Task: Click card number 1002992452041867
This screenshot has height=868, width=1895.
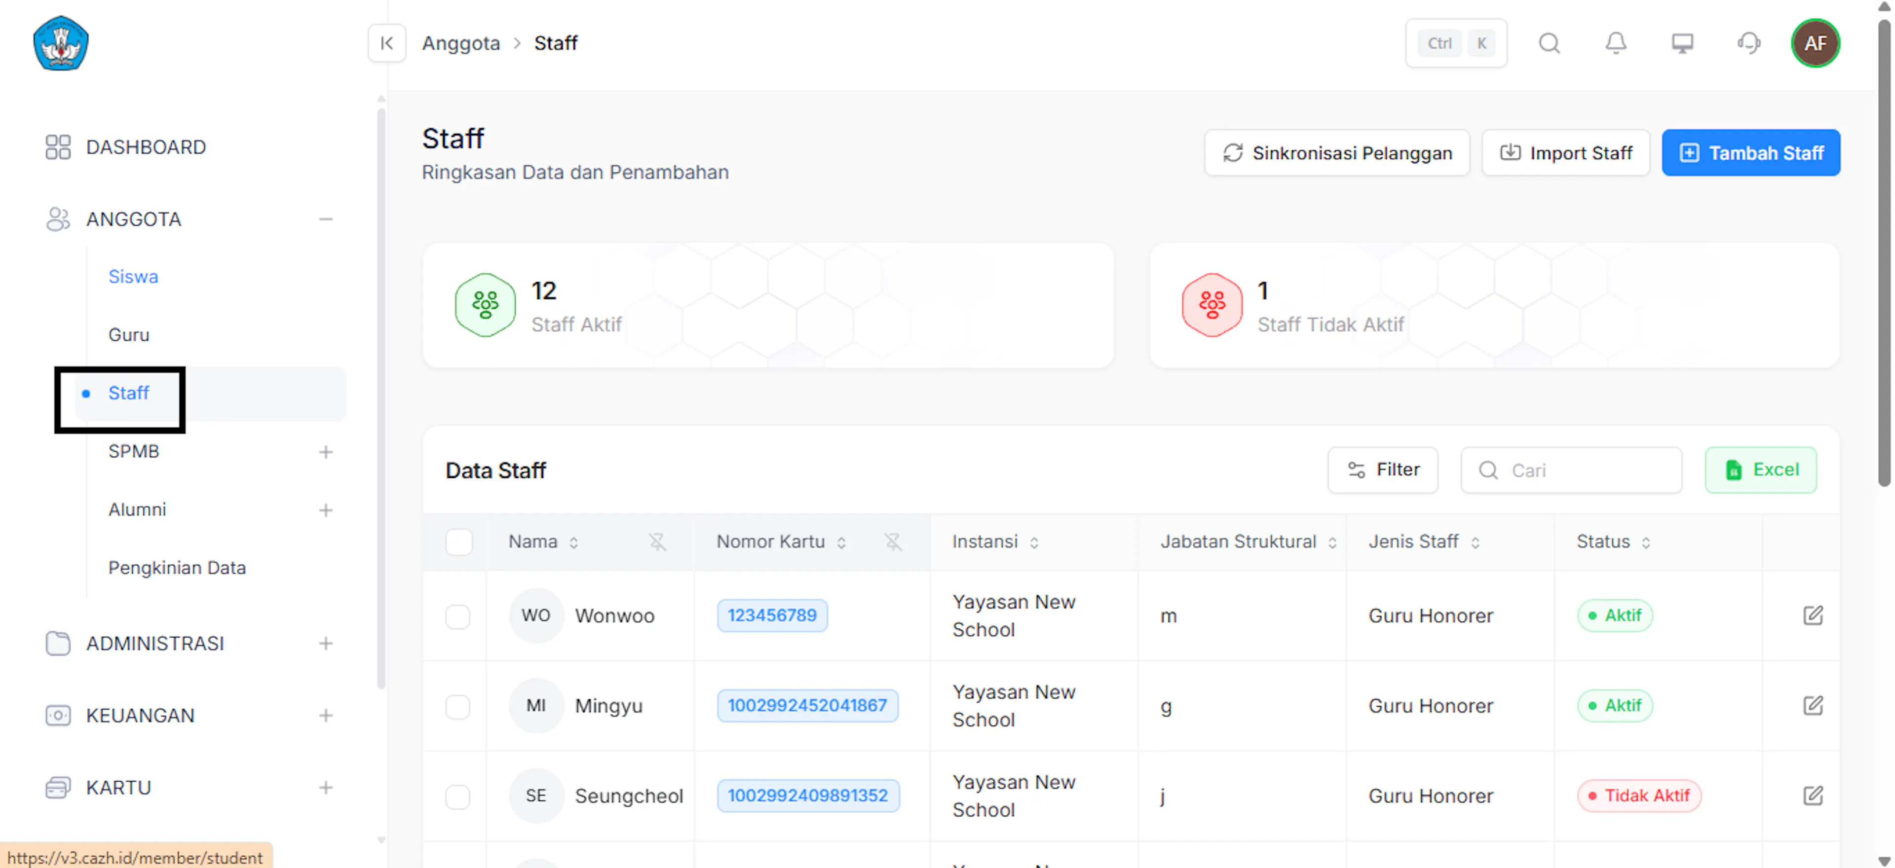Action: 807,706
